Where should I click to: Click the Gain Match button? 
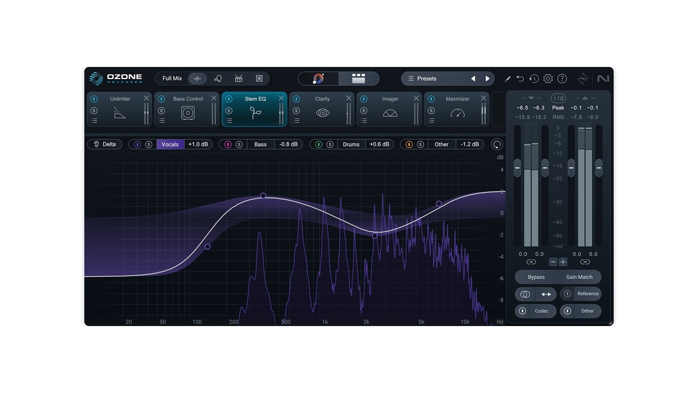(x=579, y=277)
